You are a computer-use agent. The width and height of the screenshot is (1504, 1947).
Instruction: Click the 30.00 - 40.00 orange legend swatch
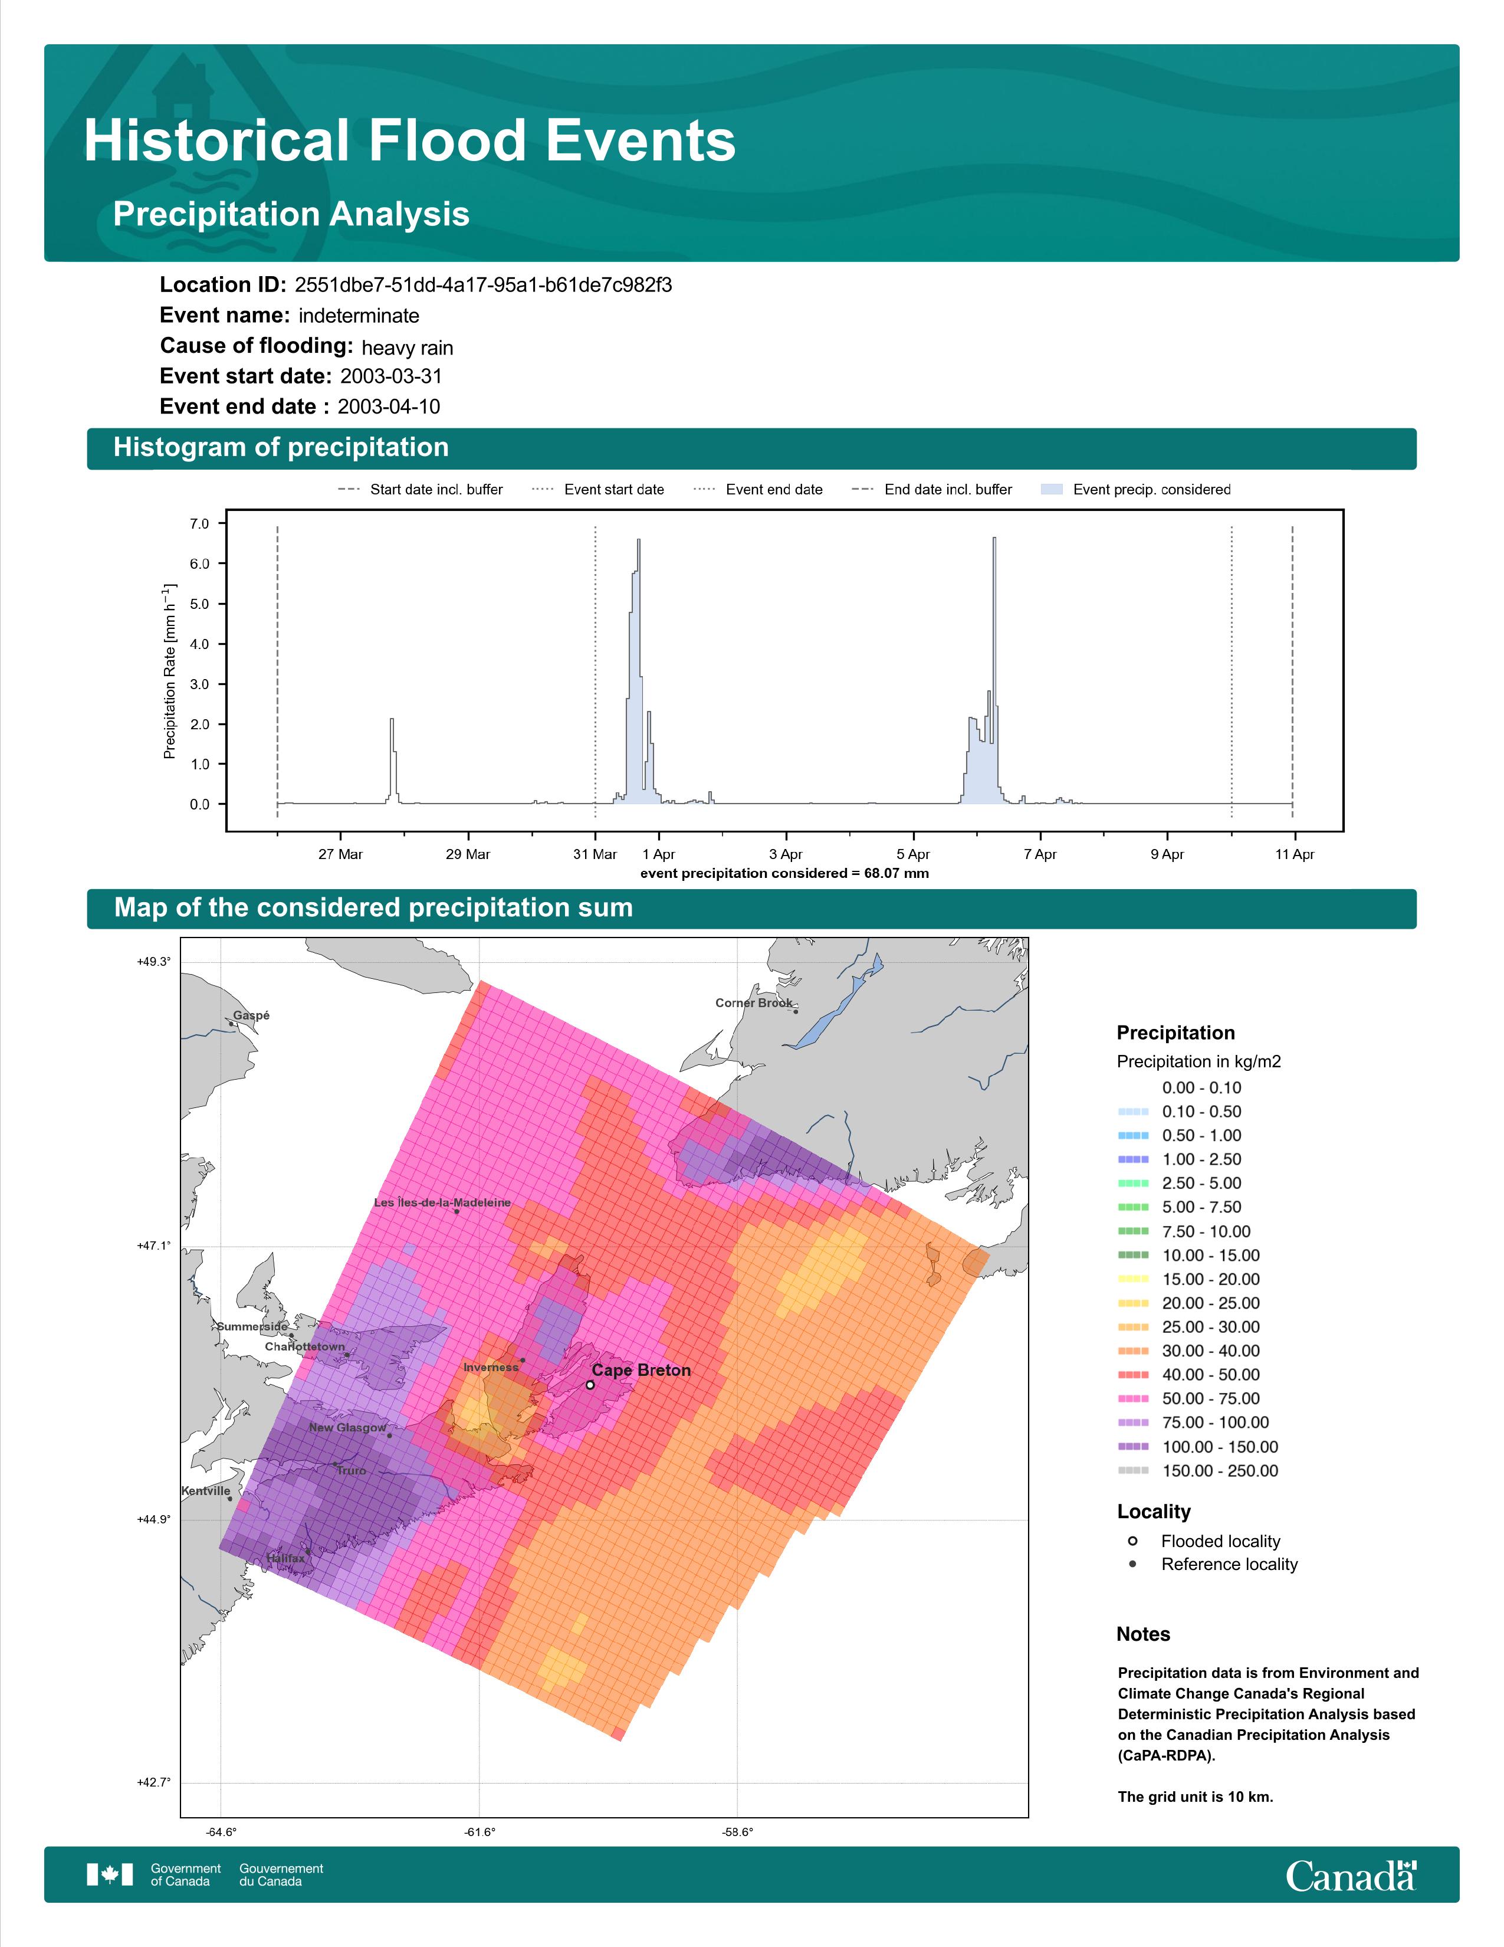click(1134, 1351)
